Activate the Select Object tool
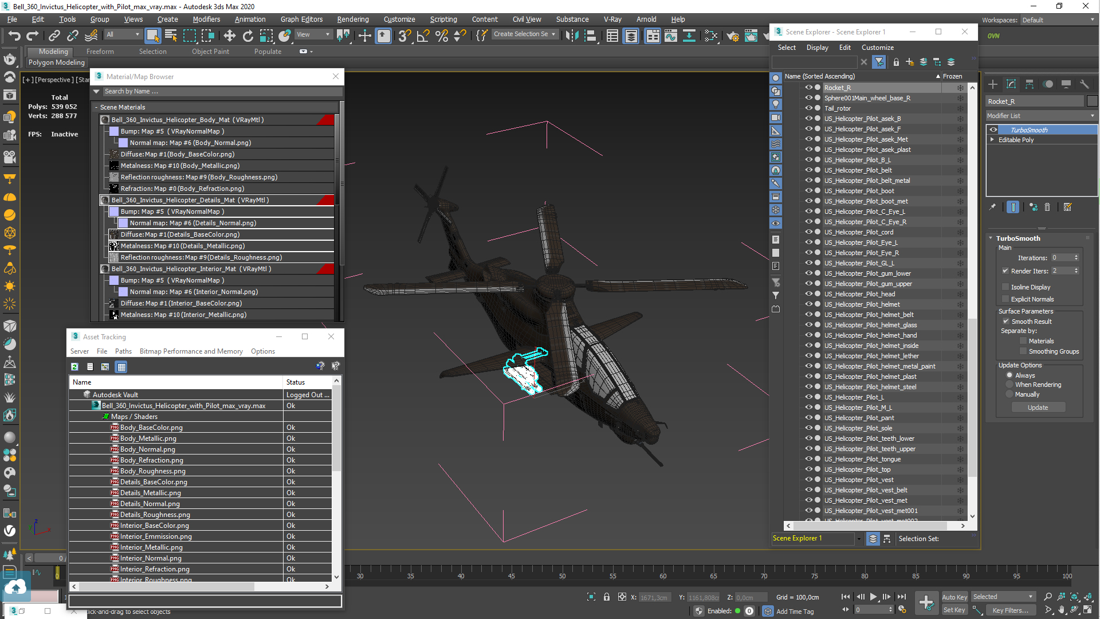1100x619 pixels. [x=152, y=36]
